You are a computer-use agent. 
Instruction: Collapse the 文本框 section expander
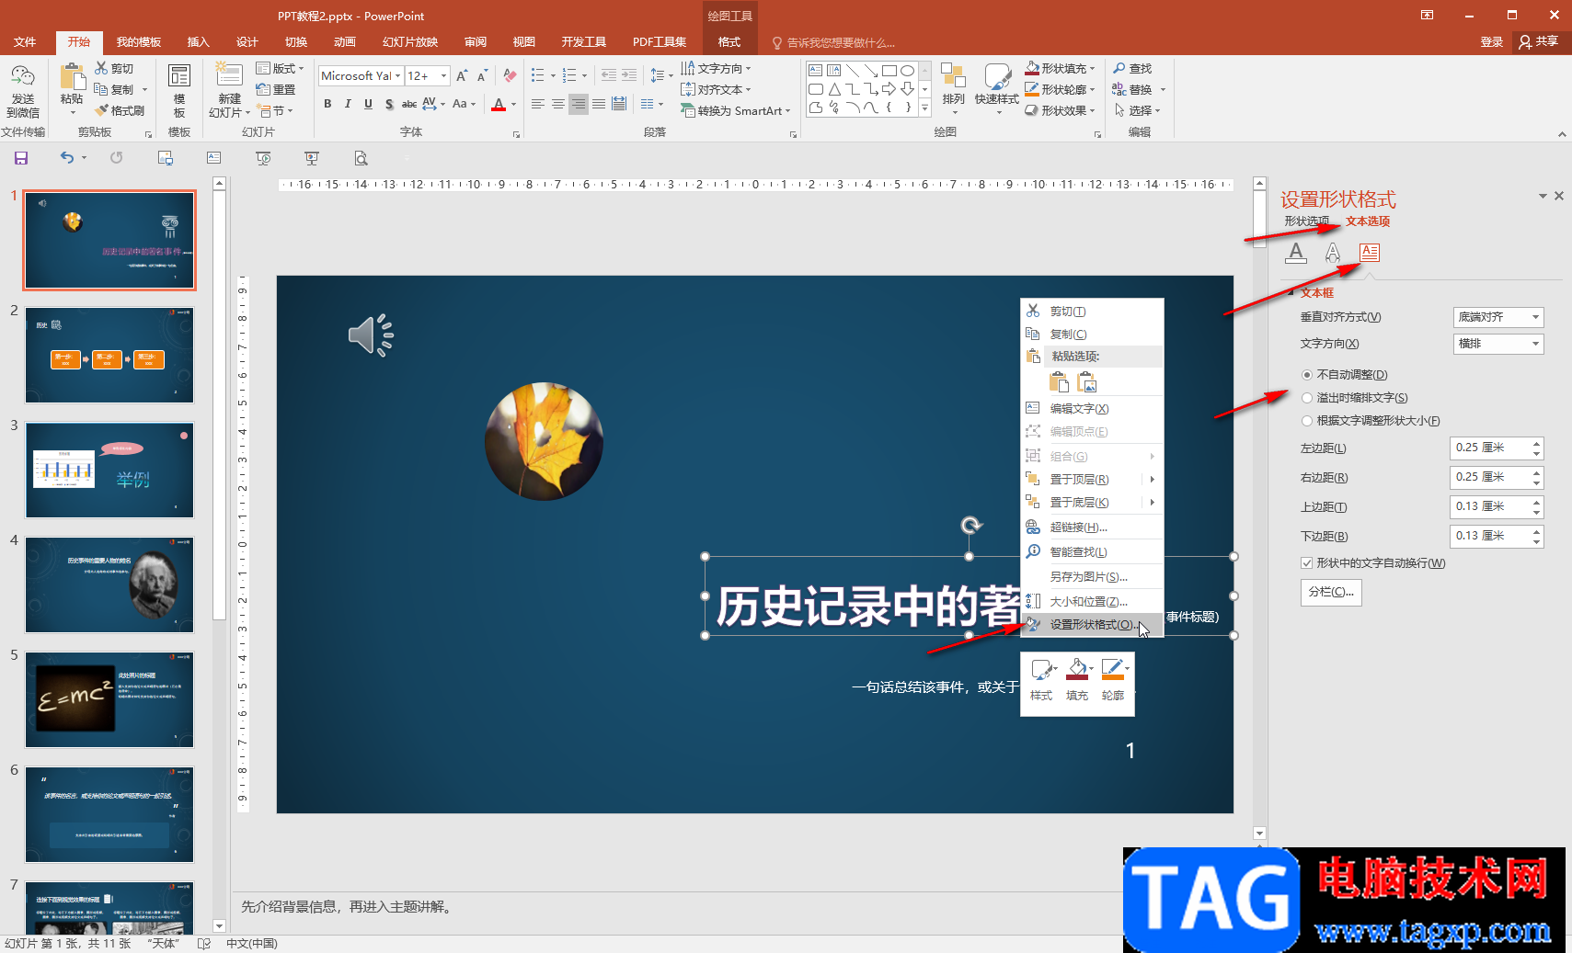point(1291,293)
